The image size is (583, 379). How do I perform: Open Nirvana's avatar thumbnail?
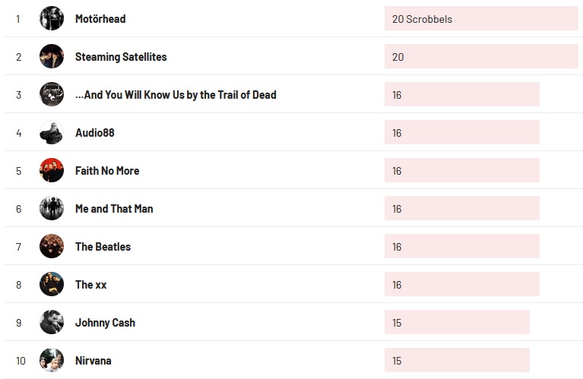click(52, 360)
